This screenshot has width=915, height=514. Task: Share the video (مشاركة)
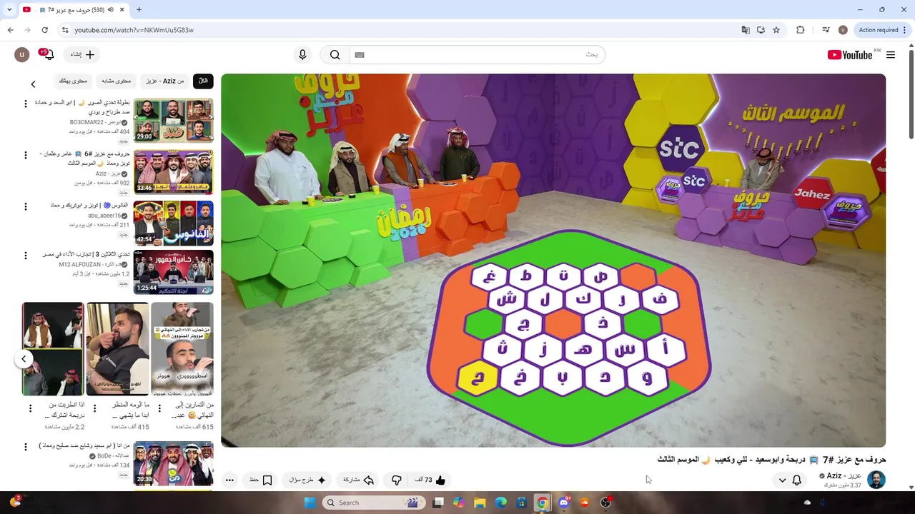coord(359,480)
